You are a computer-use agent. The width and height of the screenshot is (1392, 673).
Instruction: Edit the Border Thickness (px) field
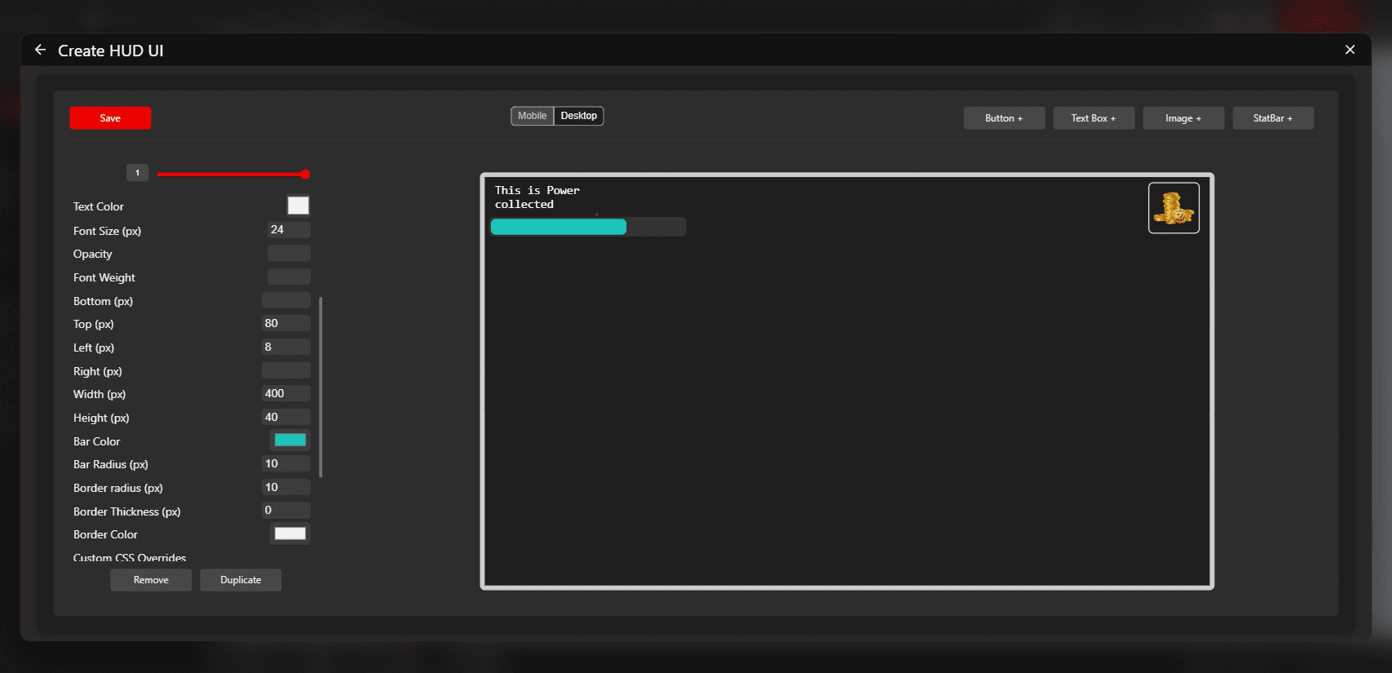tap(286, 511)
